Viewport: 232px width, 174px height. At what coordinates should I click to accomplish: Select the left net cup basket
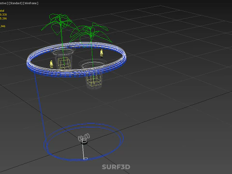[x=63, y=59]
